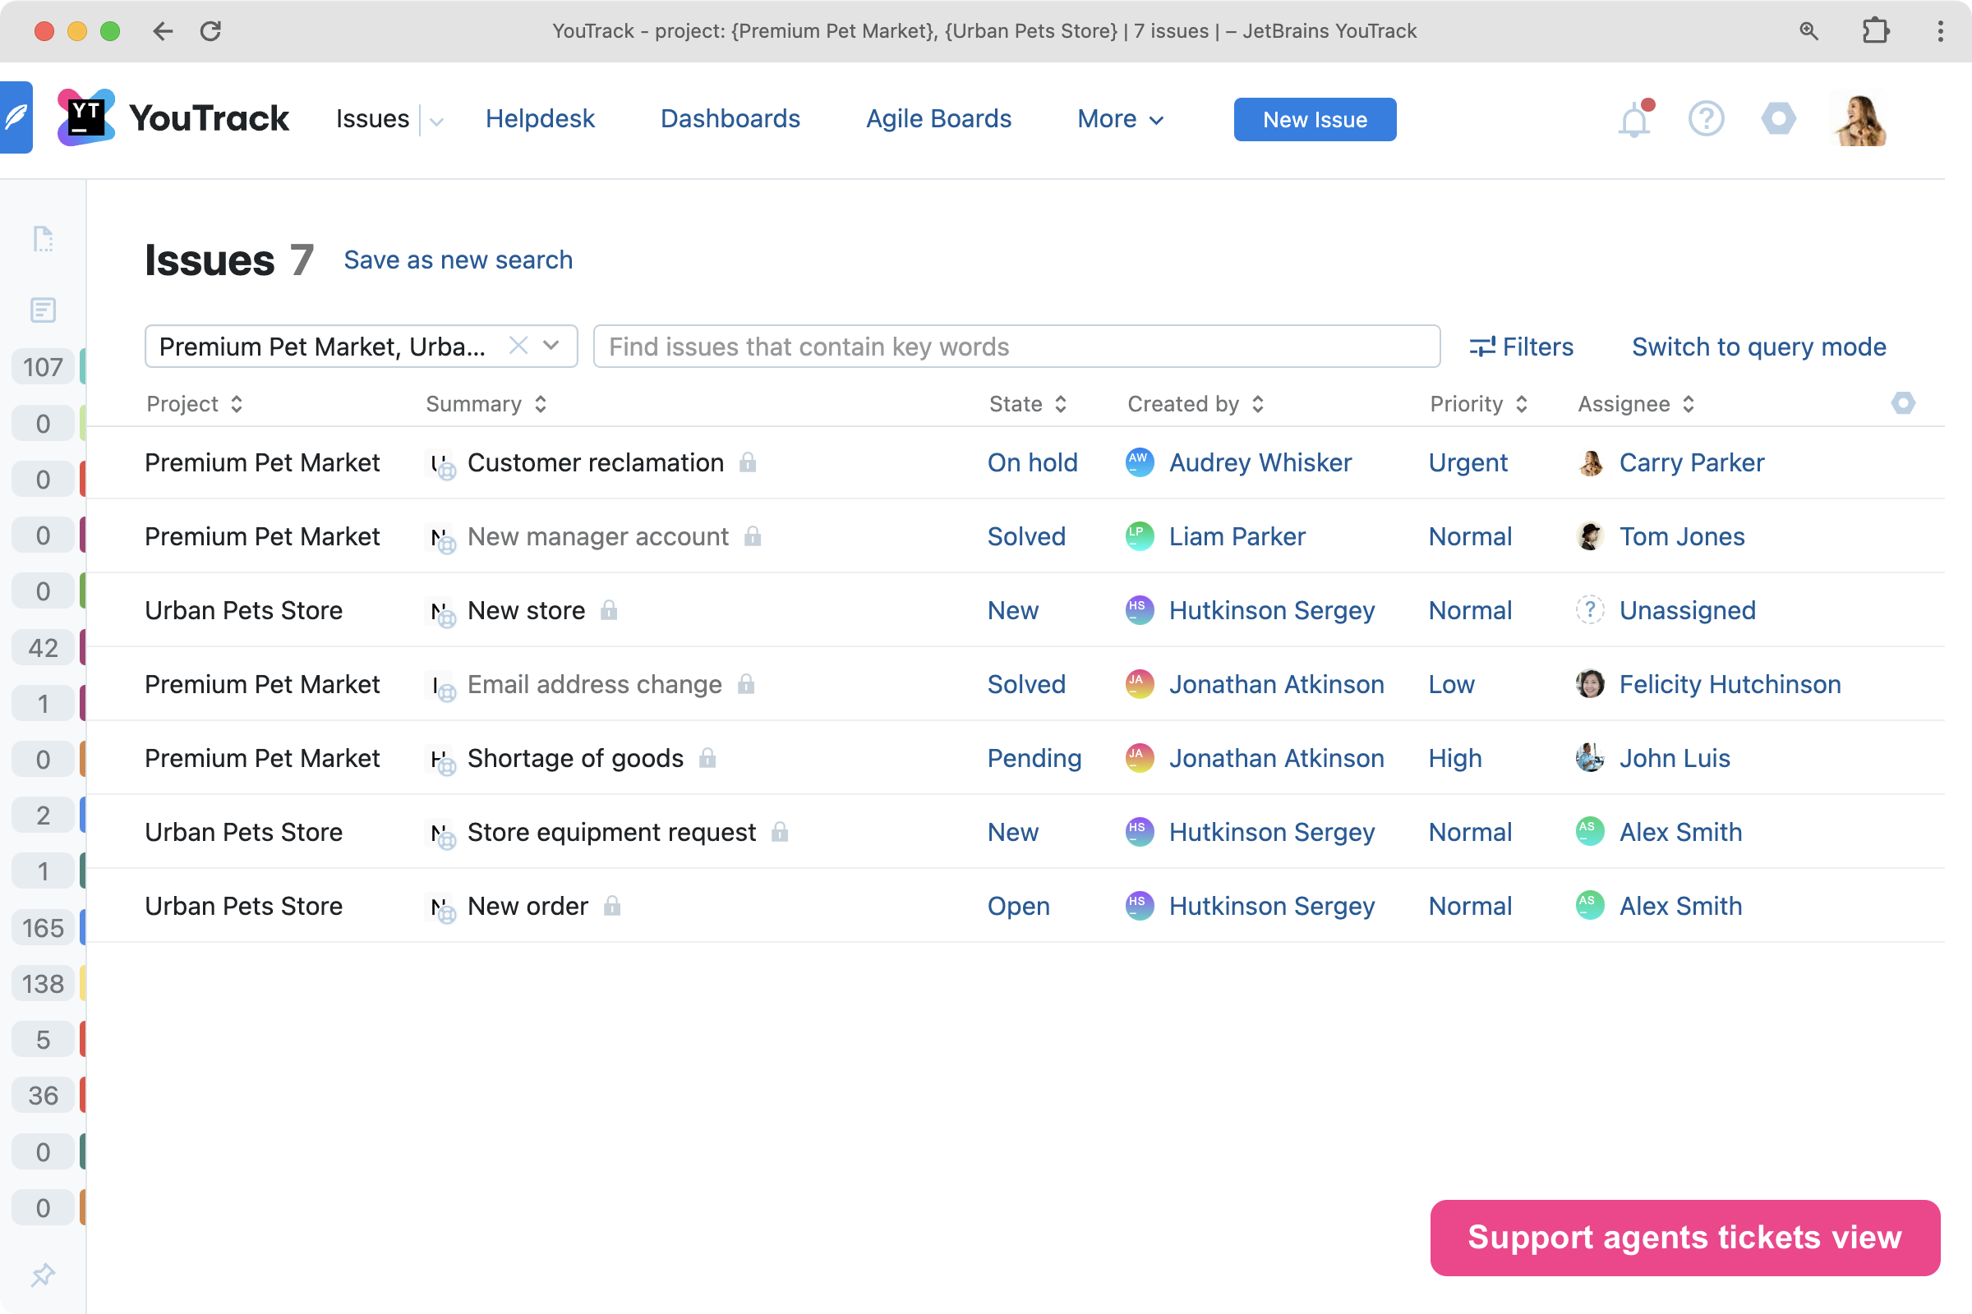Open dropdown arrow next to Issues

(436, 121)
